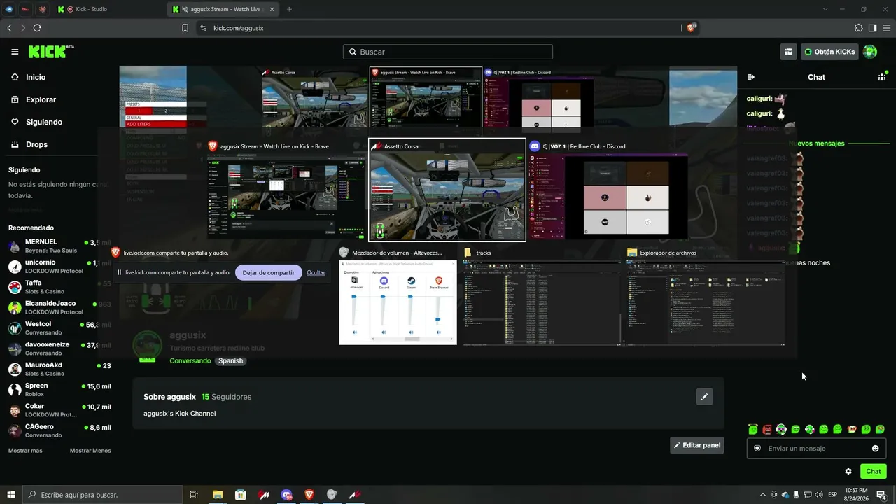Collapse the chat panel with arrow icon

(x=751, y=77)
